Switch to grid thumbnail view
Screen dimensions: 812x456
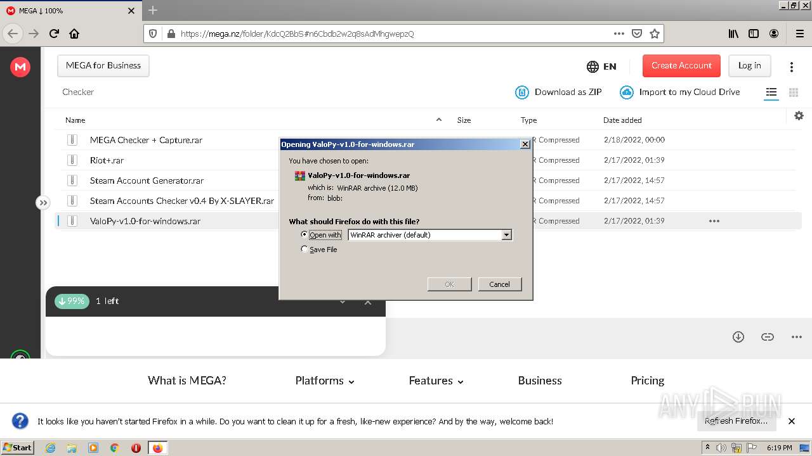[793, 92]
